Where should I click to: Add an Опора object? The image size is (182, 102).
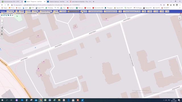(x=28, y=11)
